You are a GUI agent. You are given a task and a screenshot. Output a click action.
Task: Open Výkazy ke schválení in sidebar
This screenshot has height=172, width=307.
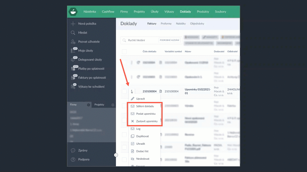click(x=91, y=87)
